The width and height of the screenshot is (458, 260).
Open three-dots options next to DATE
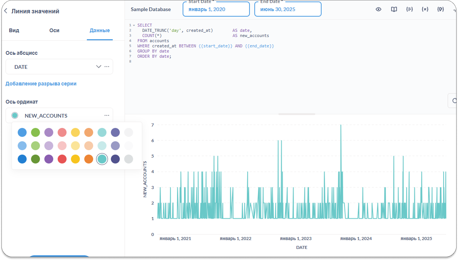tap(107, 67)
